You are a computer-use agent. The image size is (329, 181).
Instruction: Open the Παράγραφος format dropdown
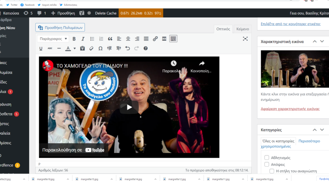point(53,39)
